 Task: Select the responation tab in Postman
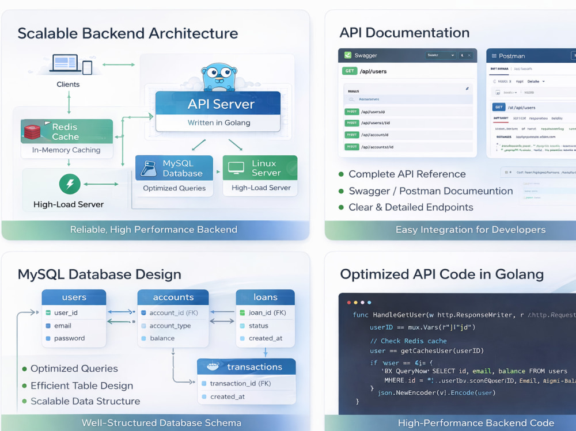point(538,118)
